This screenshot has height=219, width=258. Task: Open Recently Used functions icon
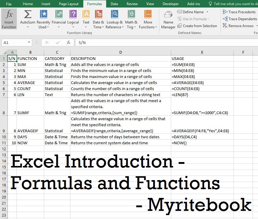pyautogui.click(x=44, y=14)
